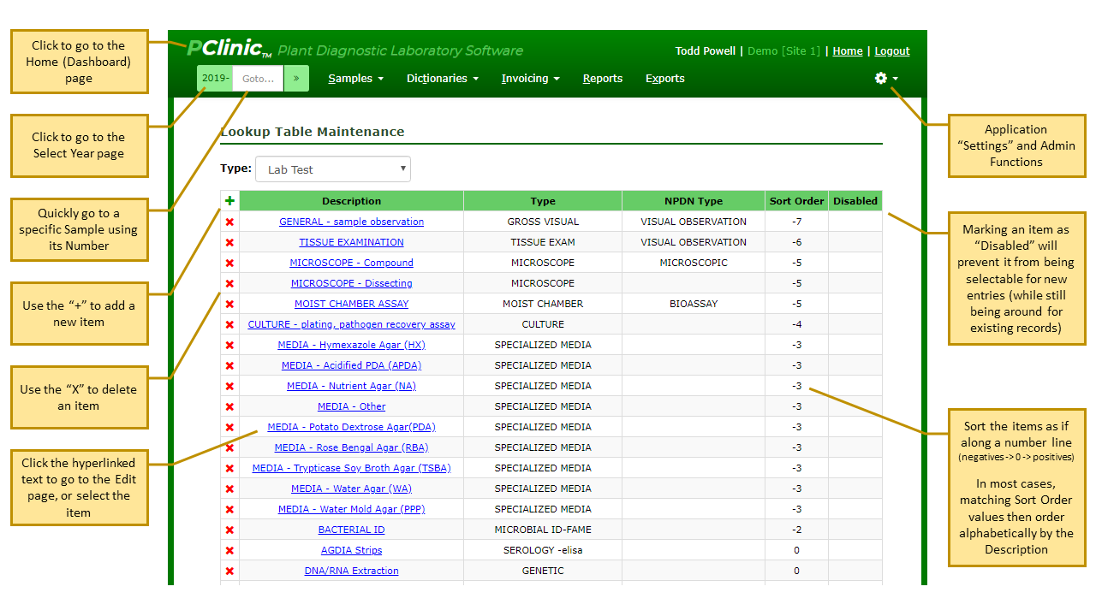The width and height of the screenshot is (1096, 616).
Task: Click the Goto sample number field
Action: click(x=258, y=78)
